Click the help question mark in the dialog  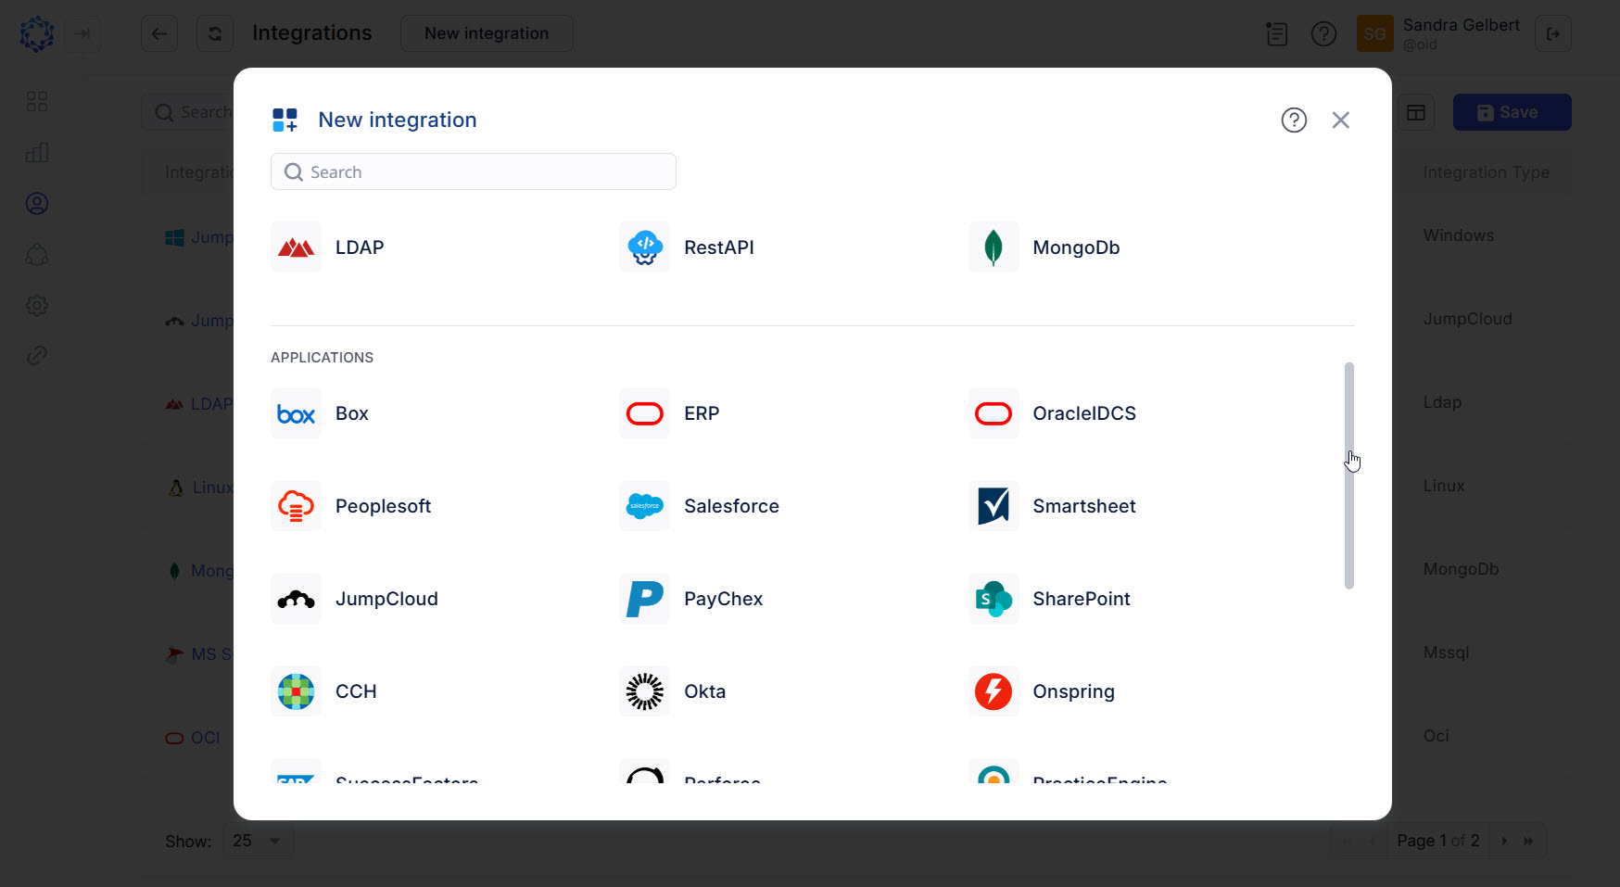[1294, 120]
